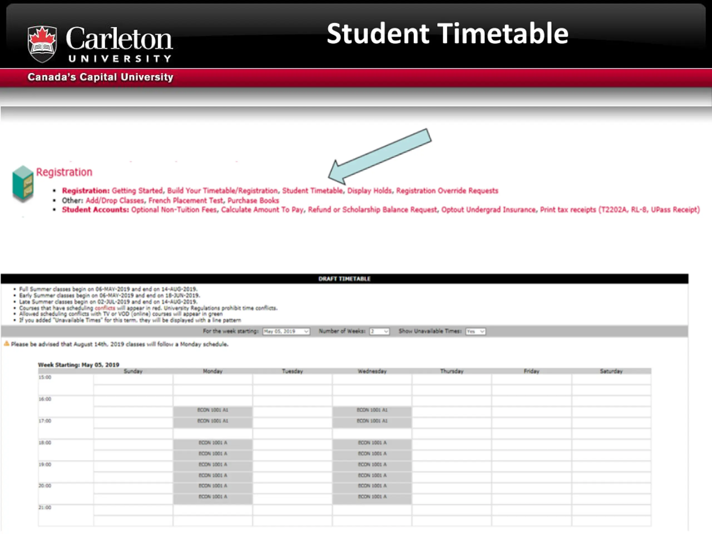Click the Saturday column header
This screenshot has width=712, height=534.
pyautogui.click(x=611, y=371)
